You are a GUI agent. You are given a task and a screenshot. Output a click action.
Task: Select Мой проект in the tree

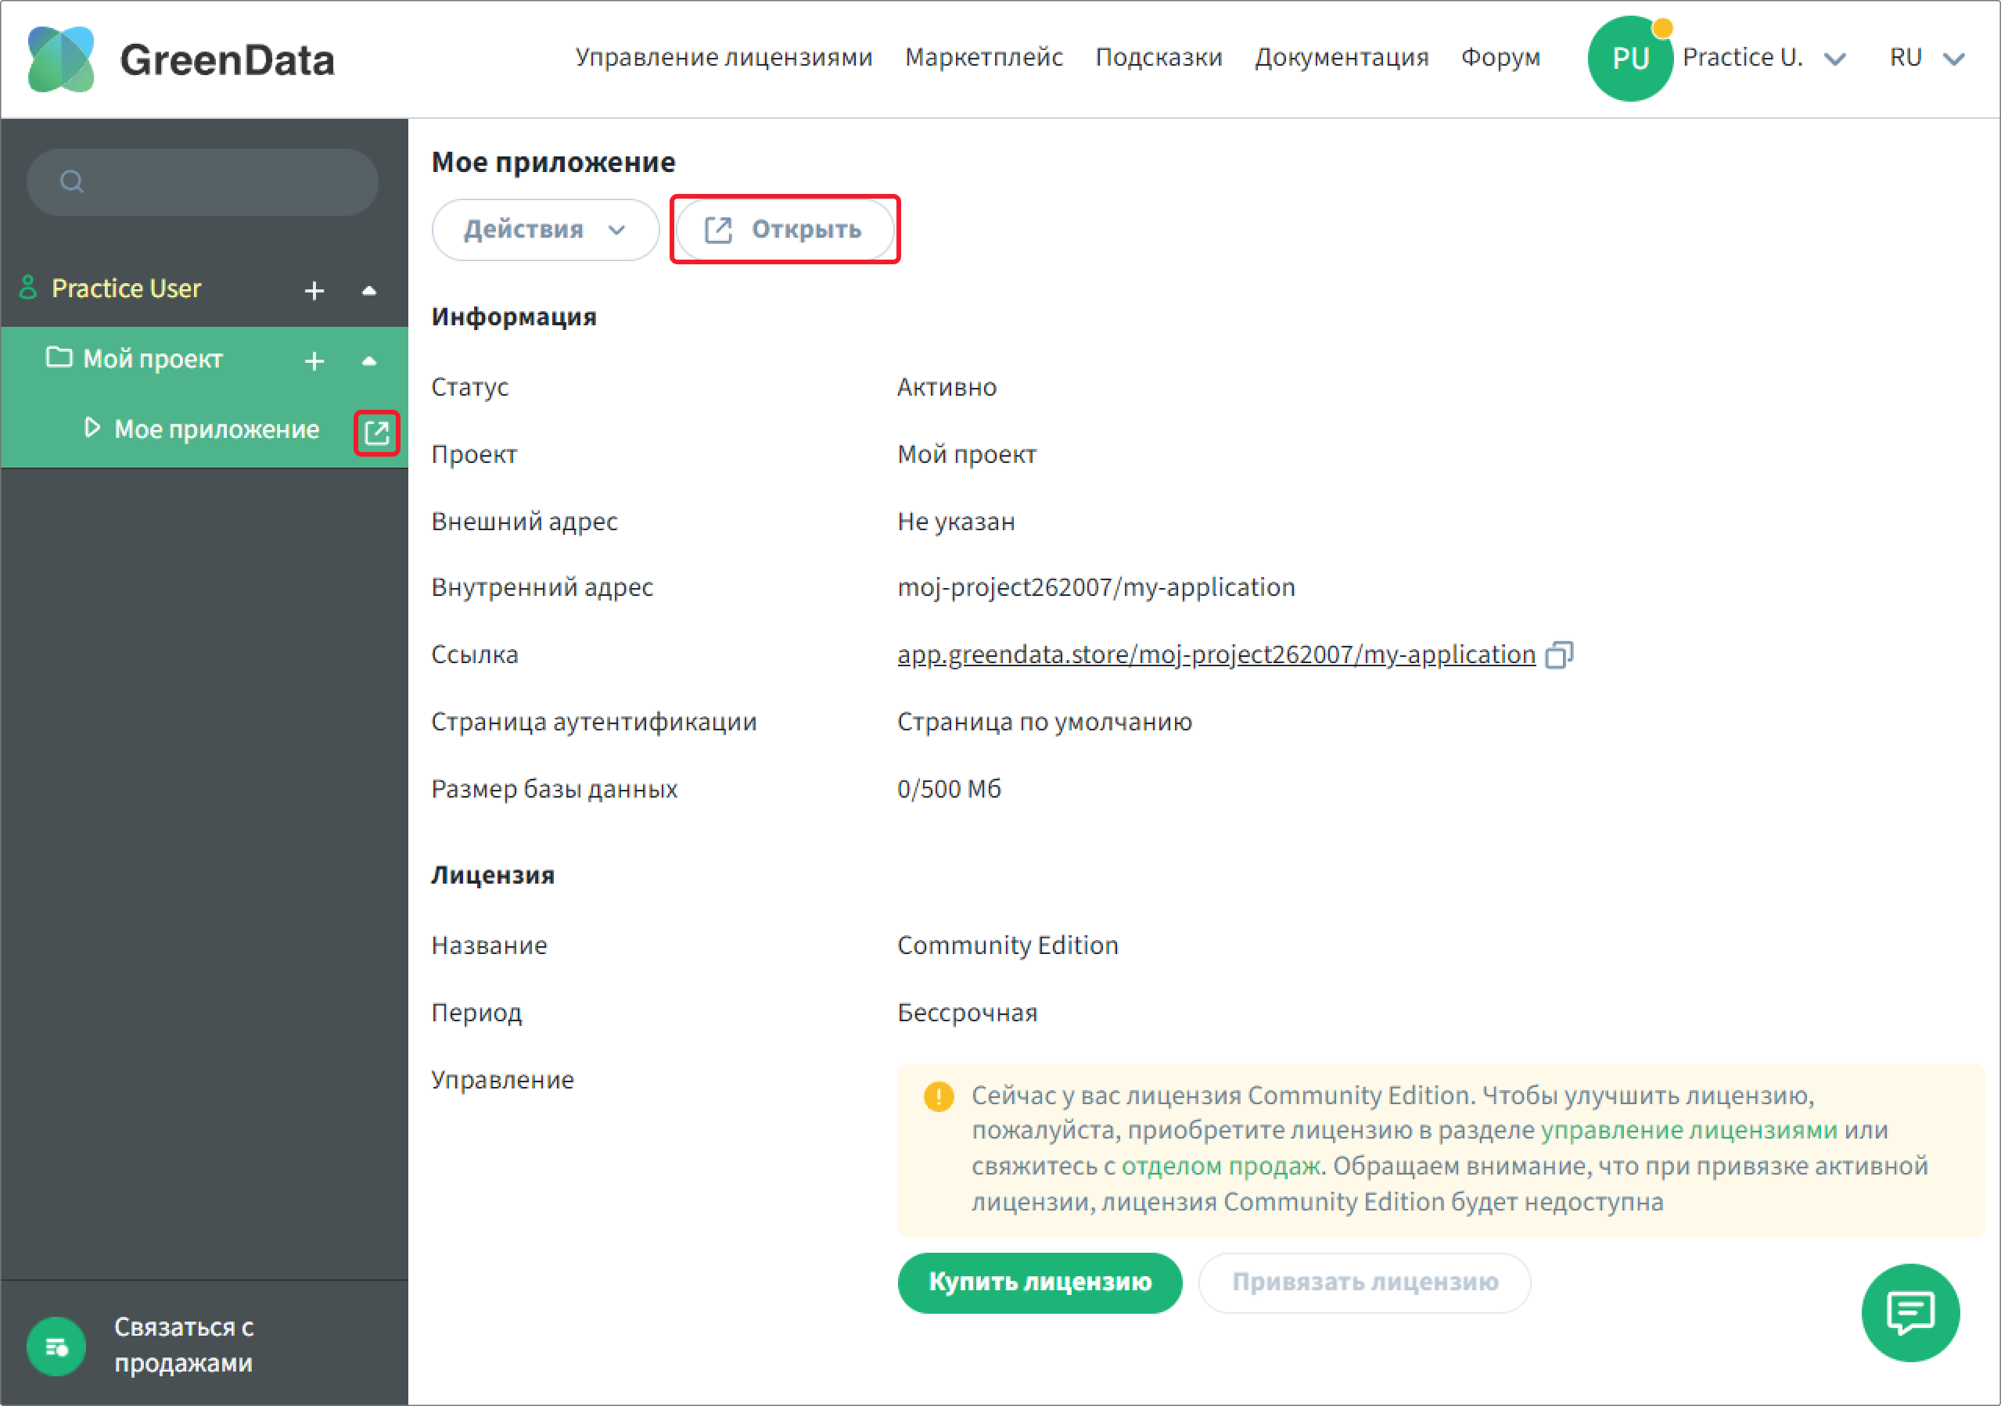coord(153,359)
